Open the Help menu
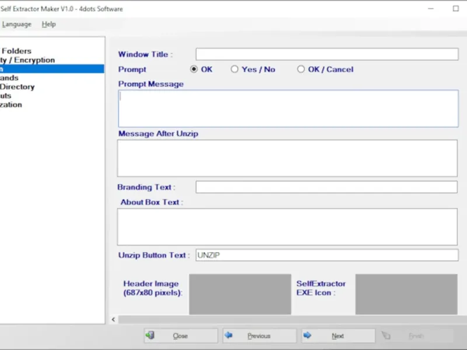This screenshot has width=467, height=350. point(49,24)
